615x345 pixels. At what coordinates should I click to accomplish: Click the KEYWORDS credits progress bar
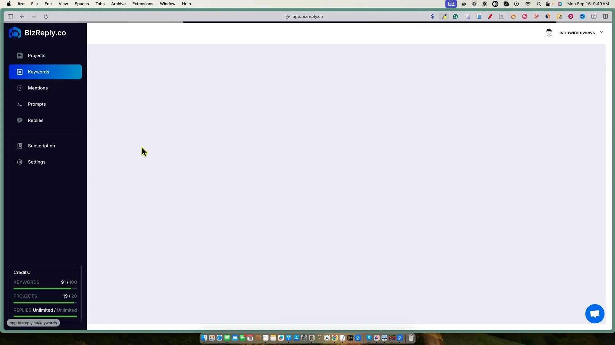pyautogui.click(x=45, y=288)
